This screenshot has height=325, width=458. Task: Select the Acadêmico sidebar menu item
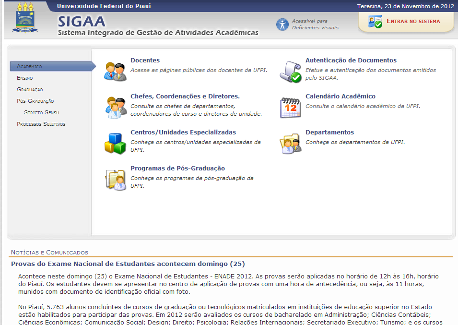53,66
